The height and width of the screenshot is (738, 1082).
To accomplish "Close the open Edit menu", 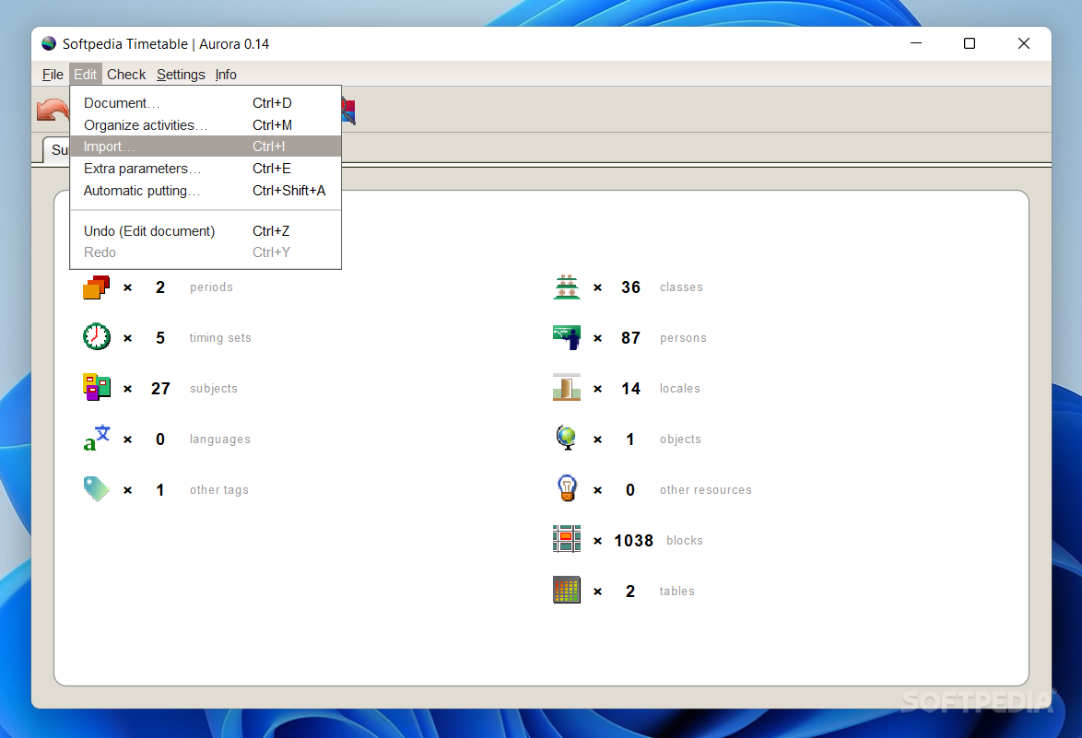I will point(85,75).
